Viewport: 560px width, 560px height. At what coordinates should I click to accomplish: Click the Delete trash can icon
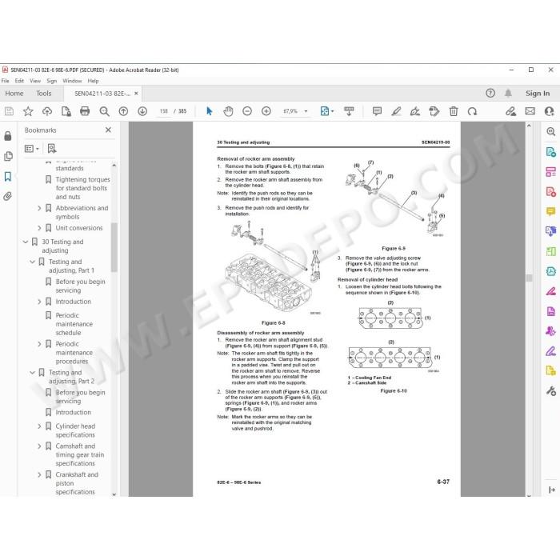(454, 111)
